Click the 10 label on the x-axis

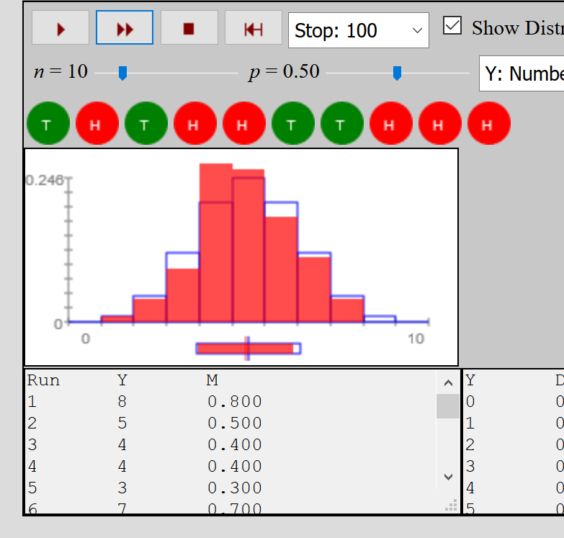coord(416,339)
